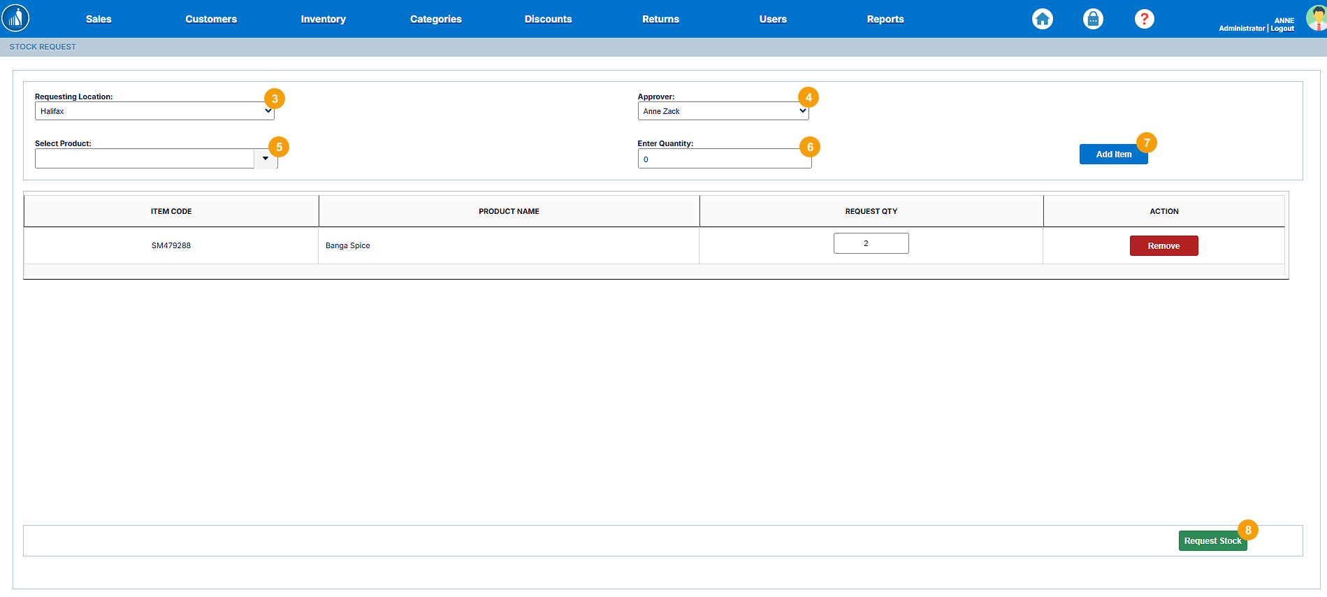The image size is (1327, 597).
Task: Click the Add Item button
Action: tap(1113, 154)
